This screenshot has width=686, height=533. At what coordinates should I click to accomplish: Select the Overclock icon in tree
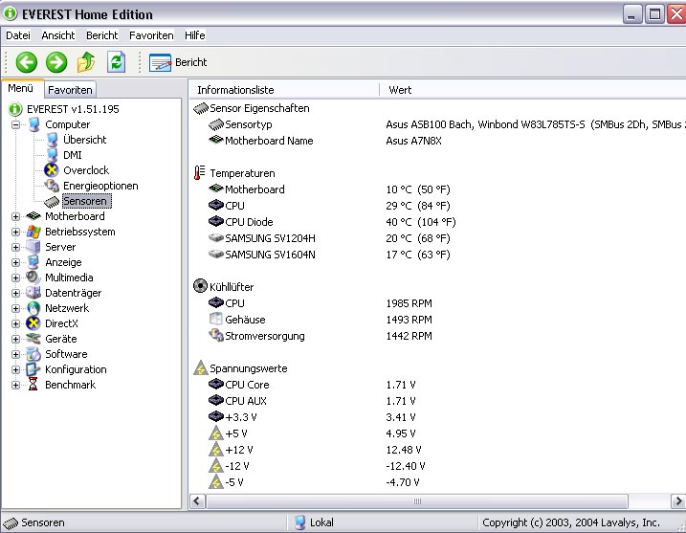pyautogui.click(x=52, y=170)
